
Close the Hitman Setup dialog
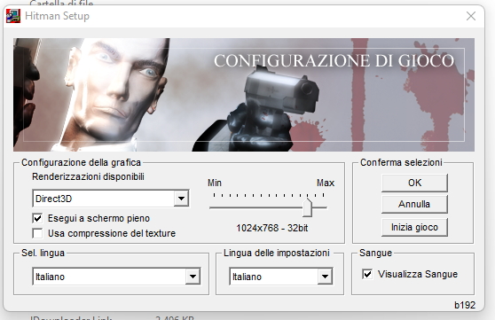pos(471,16)
